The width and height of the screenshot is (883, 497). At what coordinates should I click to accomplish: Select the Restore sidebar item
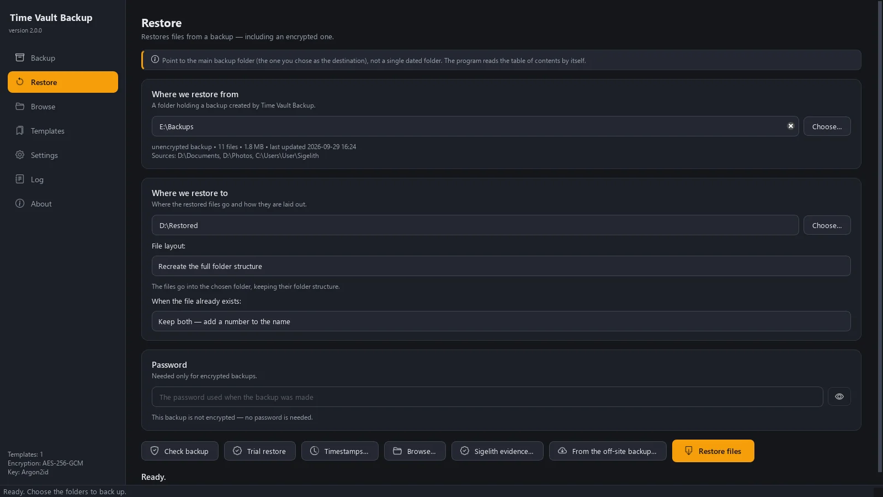pyautogui.click(x=63, y=82)
